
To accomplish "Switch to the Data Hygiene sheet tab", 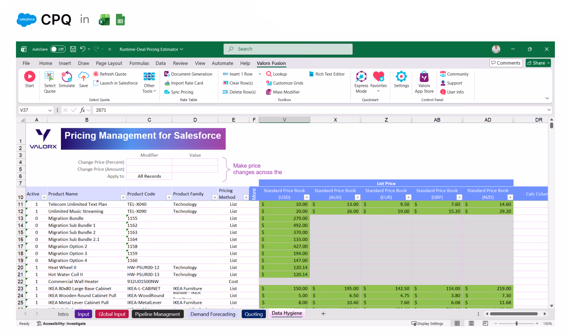I will pos(287,314).
